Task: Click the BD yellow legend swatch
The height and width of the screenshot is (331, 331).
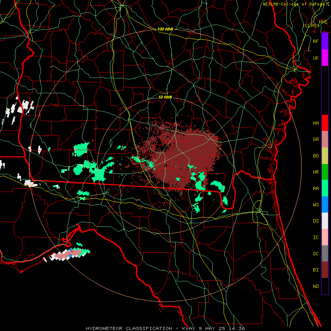Action: (325, 156)
